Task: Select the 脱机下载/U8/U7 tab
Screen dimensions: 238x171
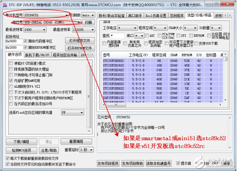Action: click(37, 55)
